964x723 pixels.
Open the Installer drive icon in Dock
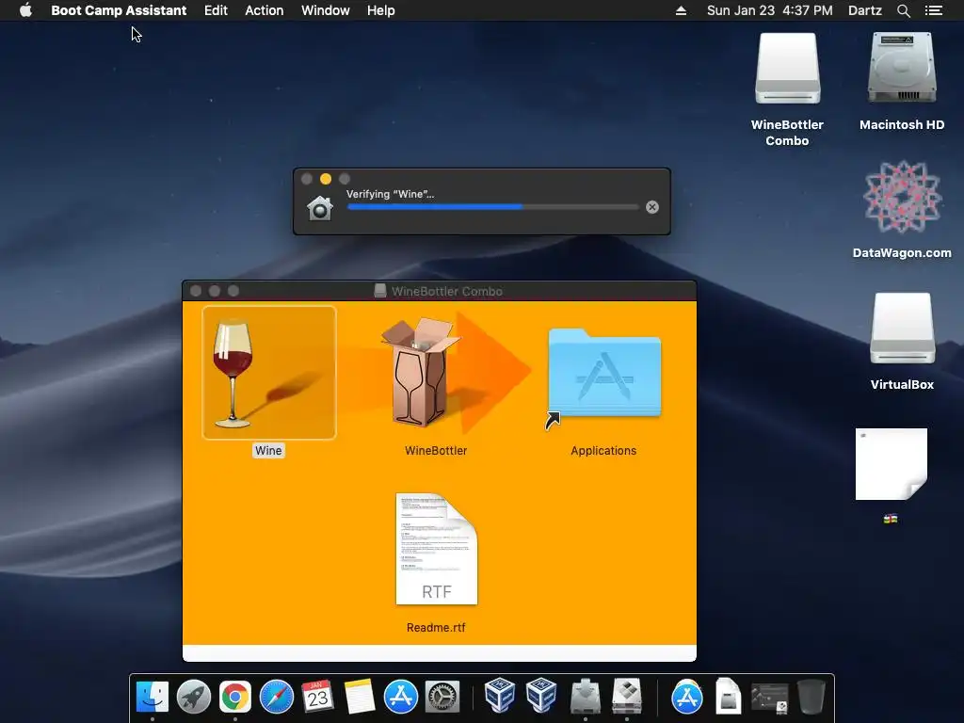[x=586, y=697]
